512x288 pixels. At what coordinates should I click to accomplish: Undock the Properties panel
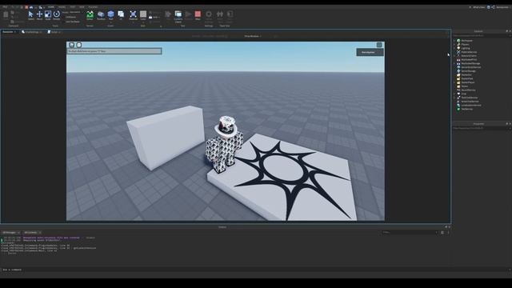tap(506, 124)
